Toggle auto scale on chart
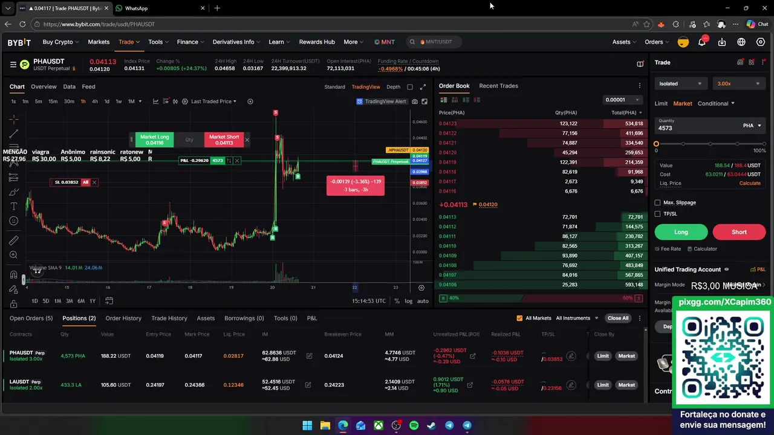 [423, 301]
